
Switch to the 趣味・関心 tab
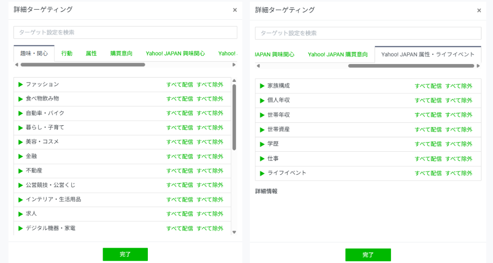coord(34,53)
